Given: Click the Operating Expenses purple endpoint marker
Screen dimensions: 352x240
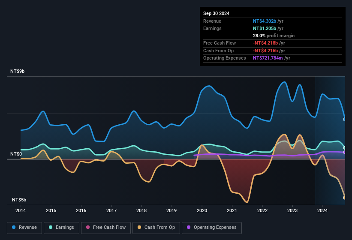Looking at the screenshot, I should click(345, 153).
